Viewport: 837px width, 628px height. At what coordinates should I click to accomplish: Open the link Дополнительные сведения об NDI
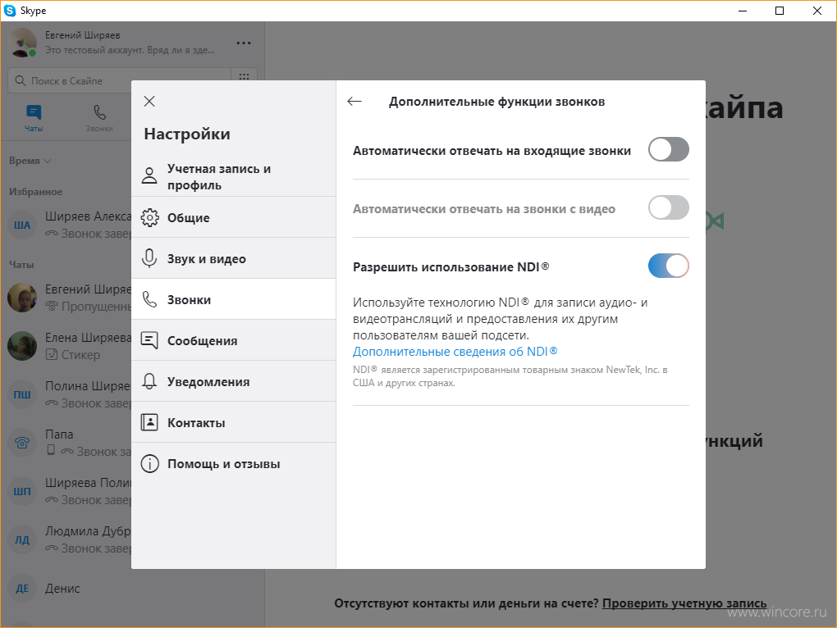(455, 352)
